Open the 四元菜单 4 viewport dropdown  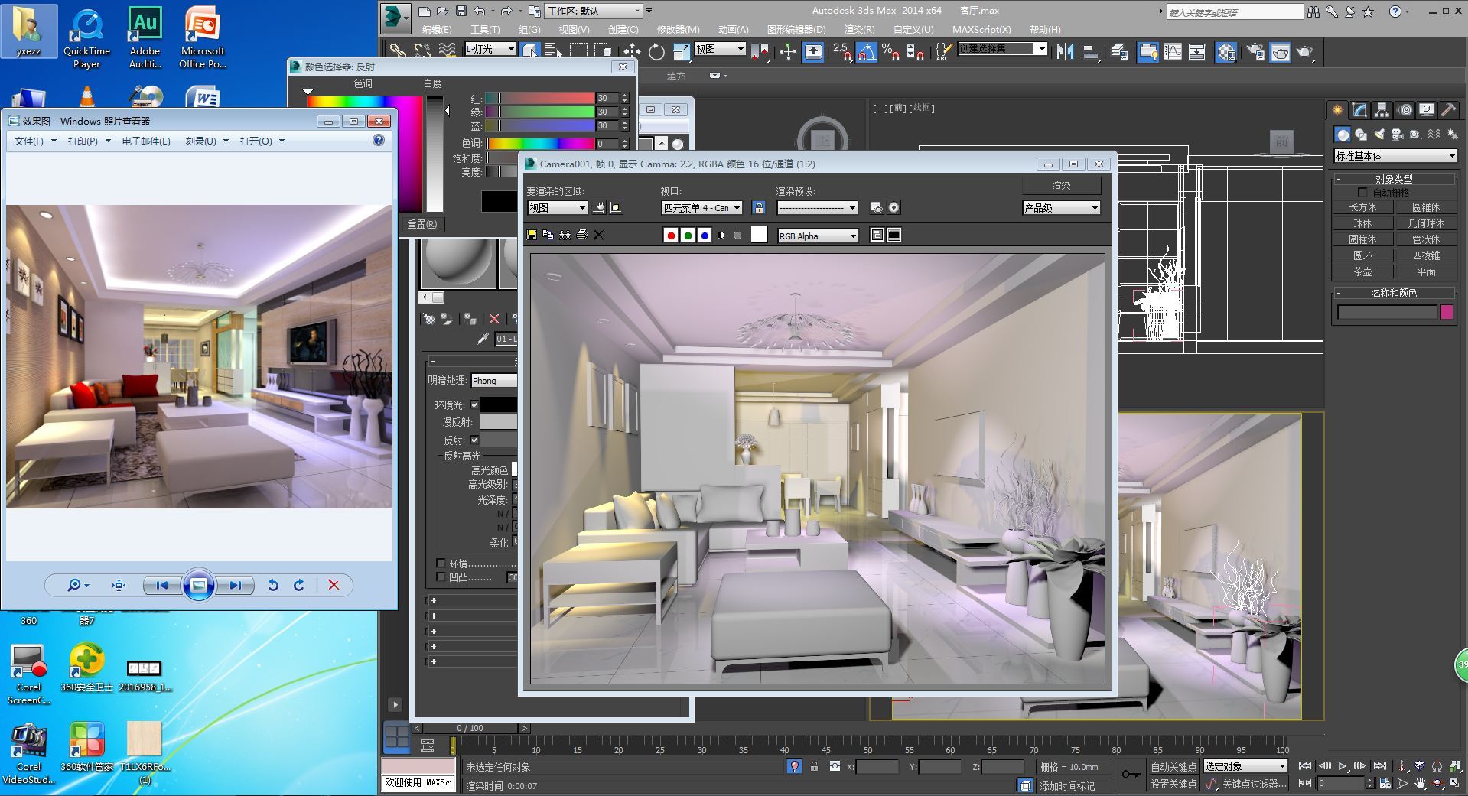click(702, 208)
